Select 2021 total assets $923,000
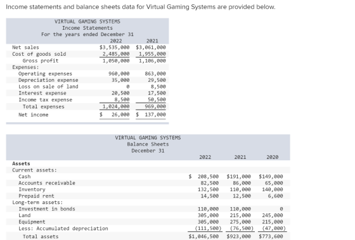The width and height of the screenshot is (355, 240). click(238, 237)
